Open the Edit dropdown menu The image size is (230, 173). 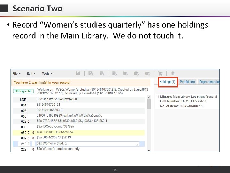coord(31,74)
